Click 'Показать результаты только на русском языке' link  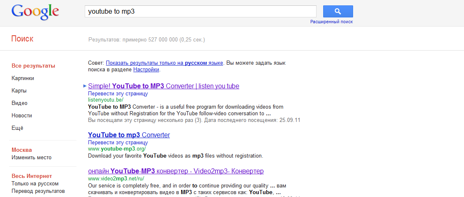pos(164,63)
